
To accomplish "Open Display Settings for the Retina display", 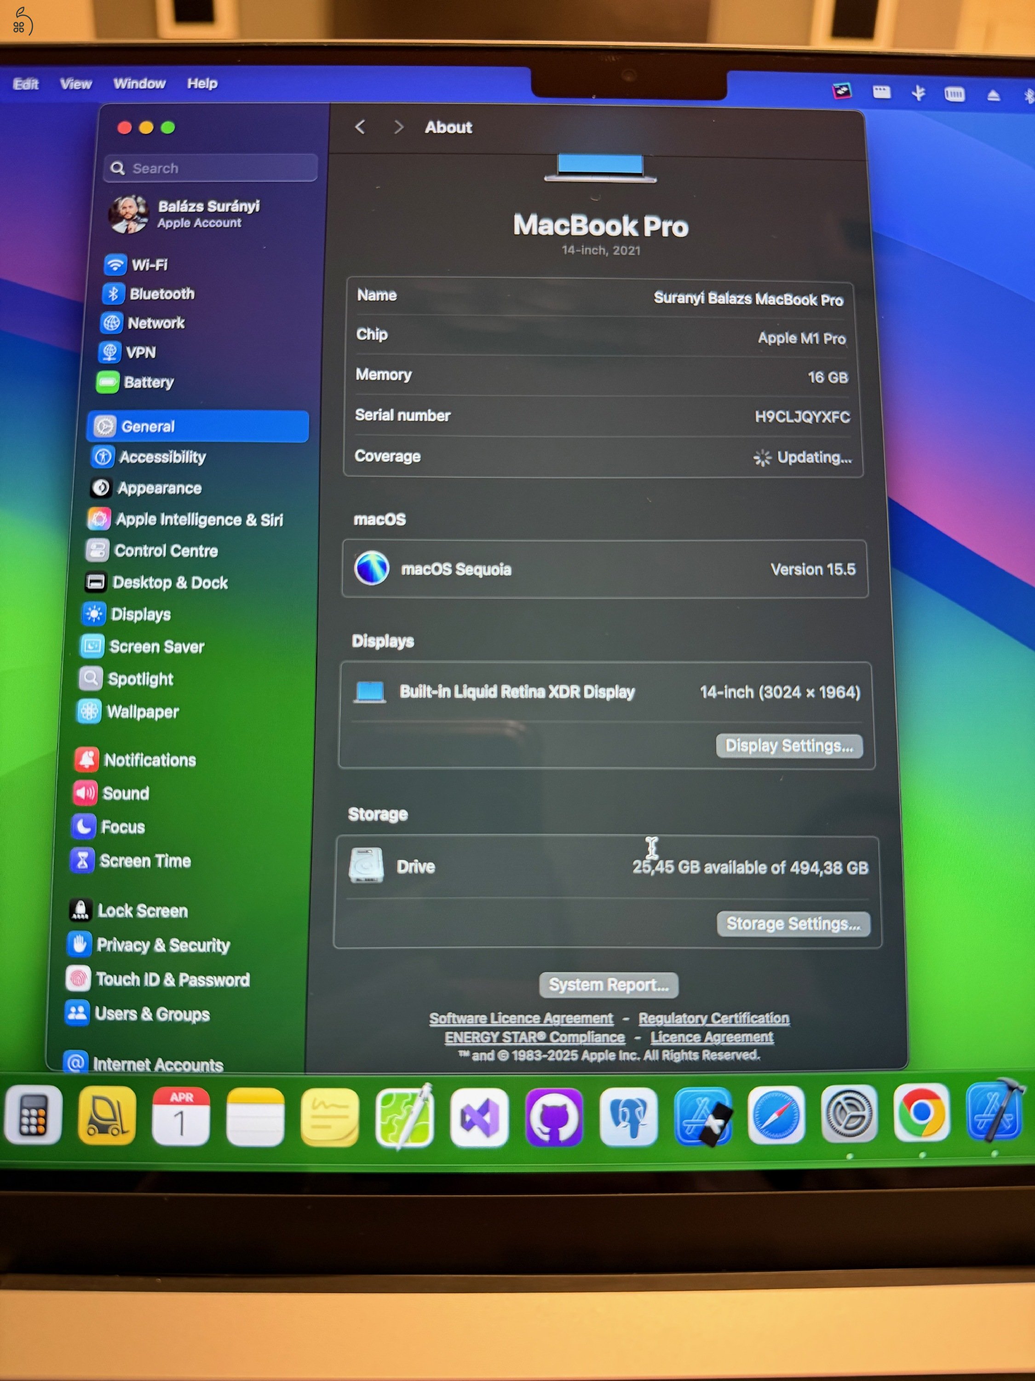I will coord(788,745).
